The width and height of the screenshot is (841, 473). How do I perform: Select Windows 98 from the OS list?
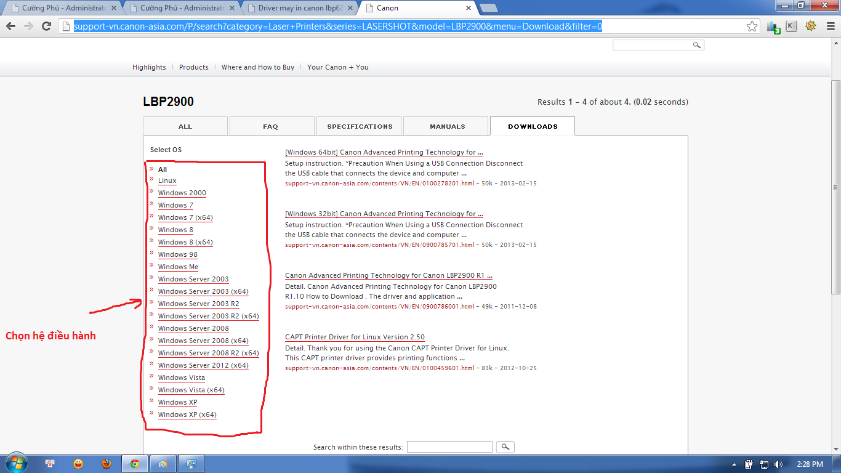click(178, 254)
